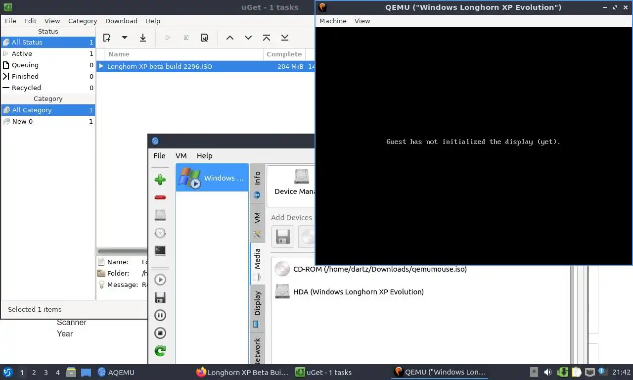Click 'Selected 1 items' in uGet status bar
Screen dimensions: 633x380
[x=35, y=309]
